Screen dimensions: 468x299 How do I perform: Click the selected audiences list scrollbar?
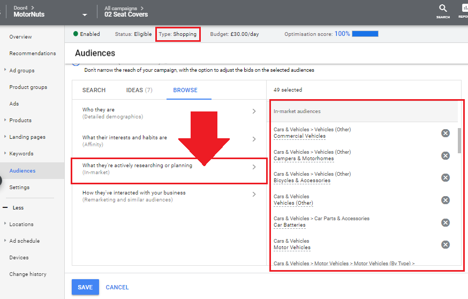(x=459, y=140)
